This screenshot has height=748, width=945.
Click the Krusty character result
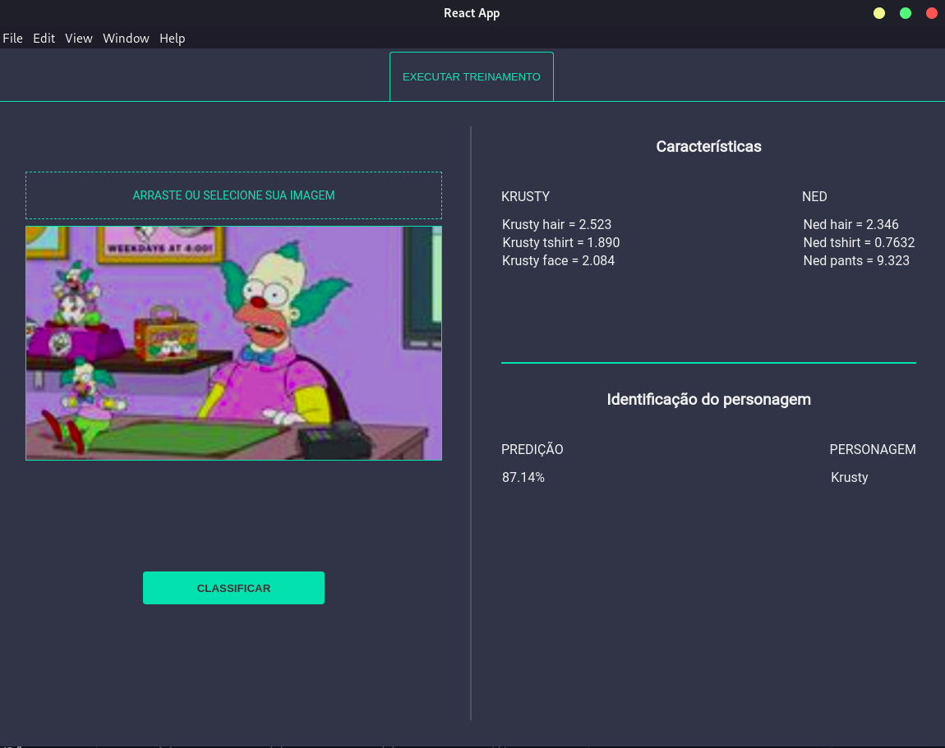point(849,478)
